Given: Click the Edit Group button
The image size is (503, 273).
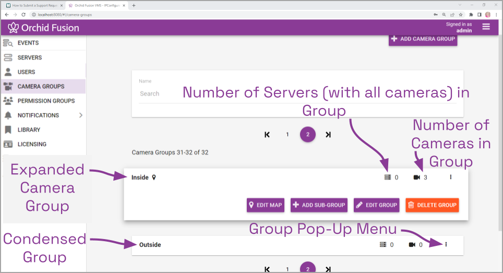Looking at the screenshot, I should [377, 205].
